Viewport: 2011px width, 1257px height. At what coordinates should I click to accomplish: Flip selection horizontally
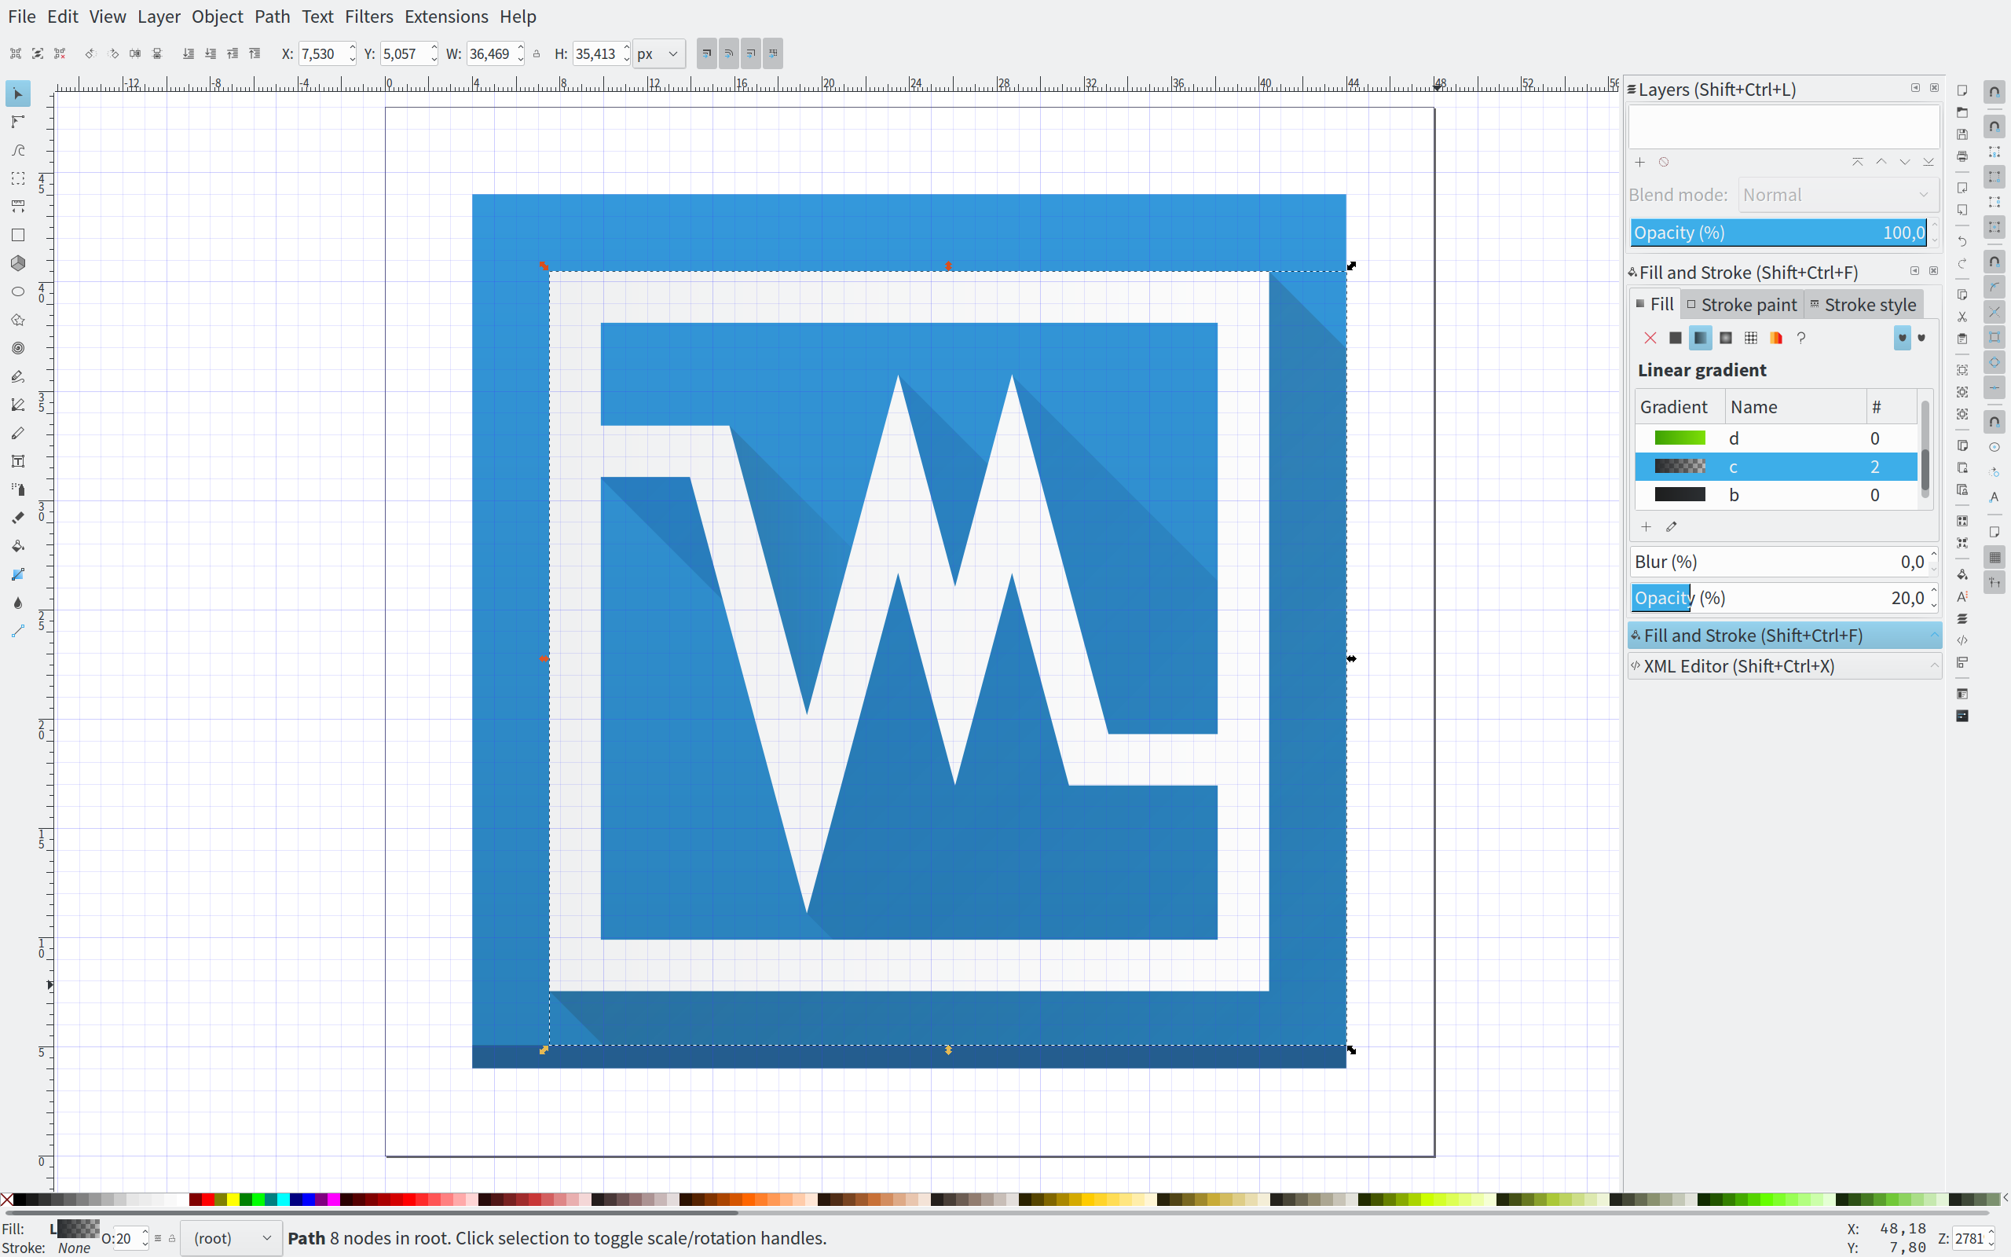(134, 54)
